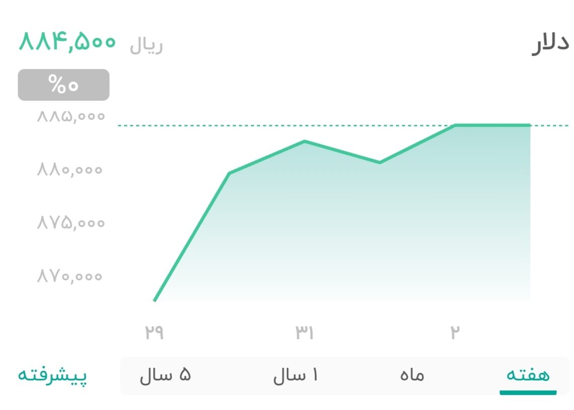The width and height of the screenshot is (574, 410).
Task: Click the current price ۸۸۴,۵۰۰ value
Action: pyautogui.click(x=66, y=43)
